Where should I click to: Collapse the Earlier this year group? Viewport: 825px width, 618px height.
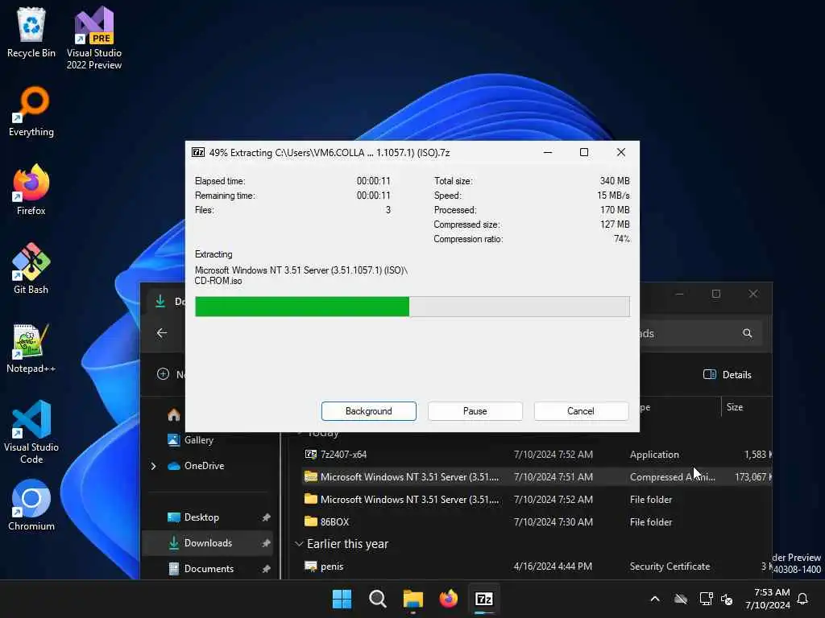299,544
